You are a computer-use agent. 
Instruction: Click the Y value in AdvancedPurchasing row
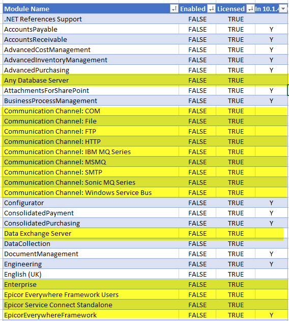[271, 70]
